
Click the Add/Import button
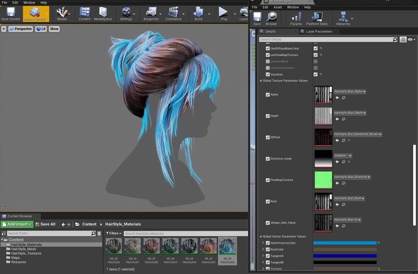click(17, 224)
